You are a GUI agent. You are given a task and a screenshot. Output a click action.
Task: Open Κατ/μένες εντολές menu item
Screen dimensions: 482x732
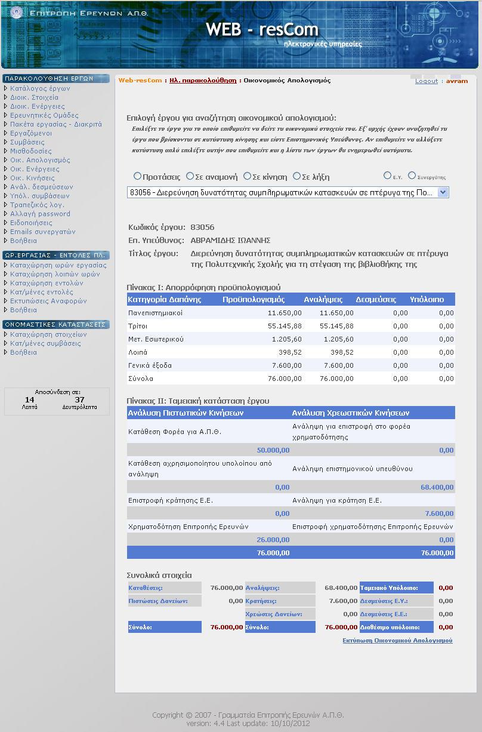[42, 292]
